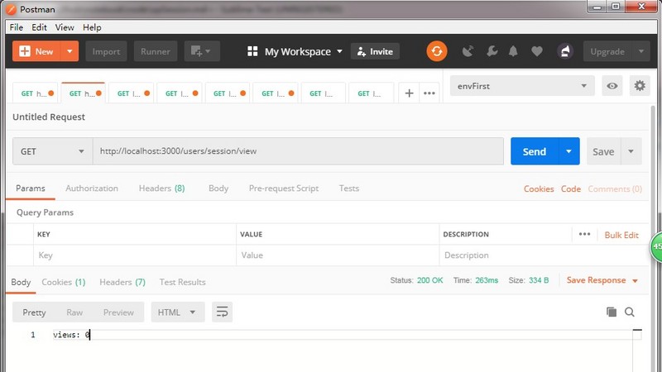662x372 pixels.
Task: Select the response Body tab
Action: click(21, 282)
